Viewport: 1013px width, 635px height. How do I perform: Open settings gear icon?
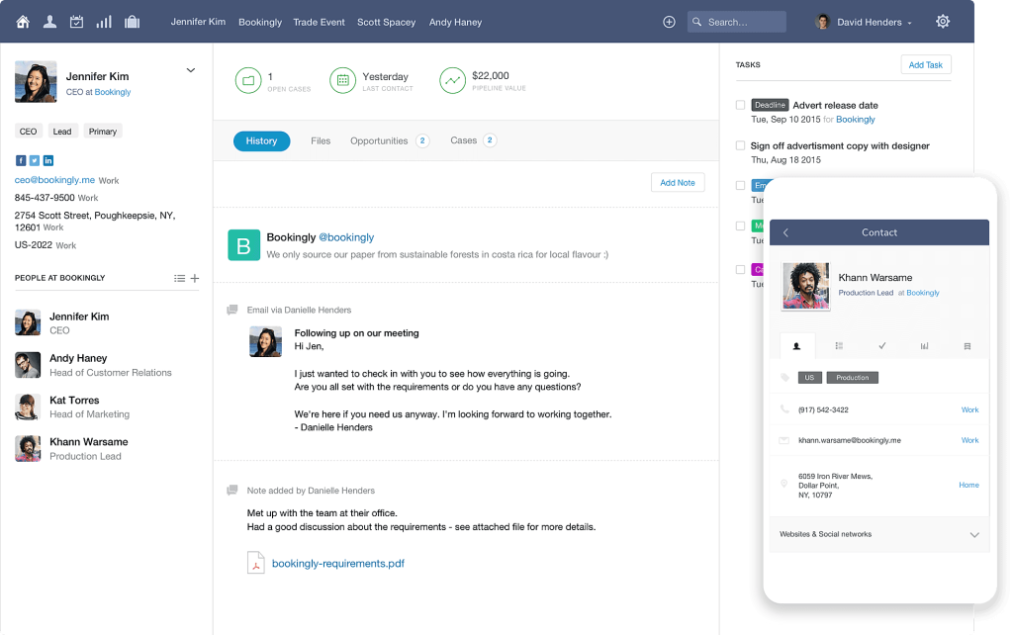[x=943, y=22]
